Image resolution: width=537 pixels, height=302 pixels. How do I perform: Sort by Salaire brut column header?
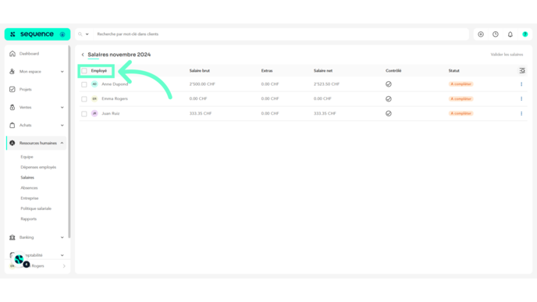click(x=200, y=71)
